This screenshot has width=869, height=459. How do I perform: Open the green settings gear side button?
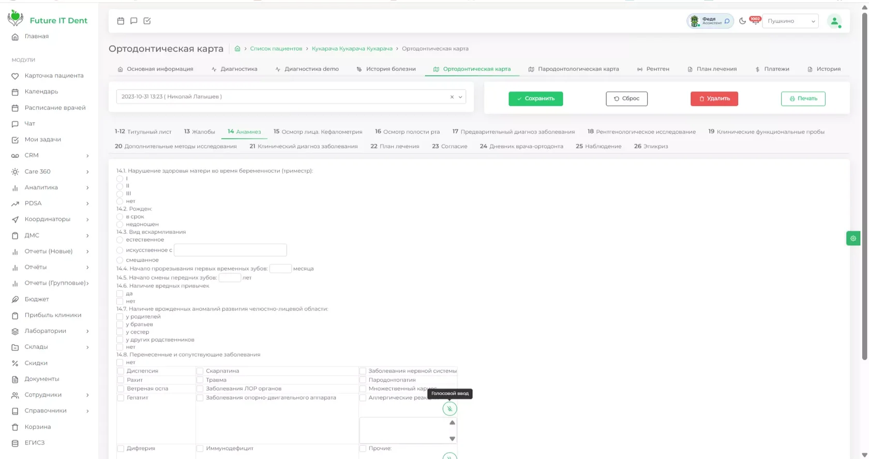(x=853, y=239)
